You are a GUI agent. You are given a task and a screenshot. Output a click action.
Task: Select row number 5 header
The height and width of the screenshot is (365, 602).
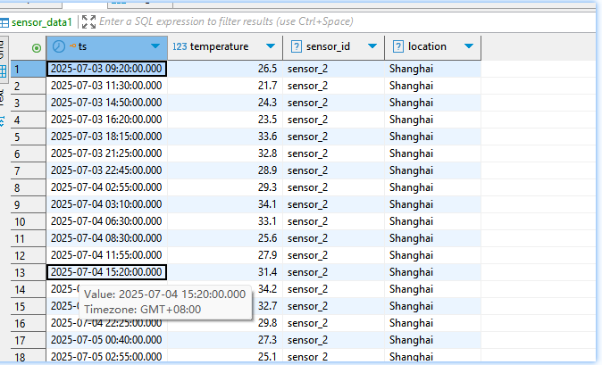(x=28, y=137)
